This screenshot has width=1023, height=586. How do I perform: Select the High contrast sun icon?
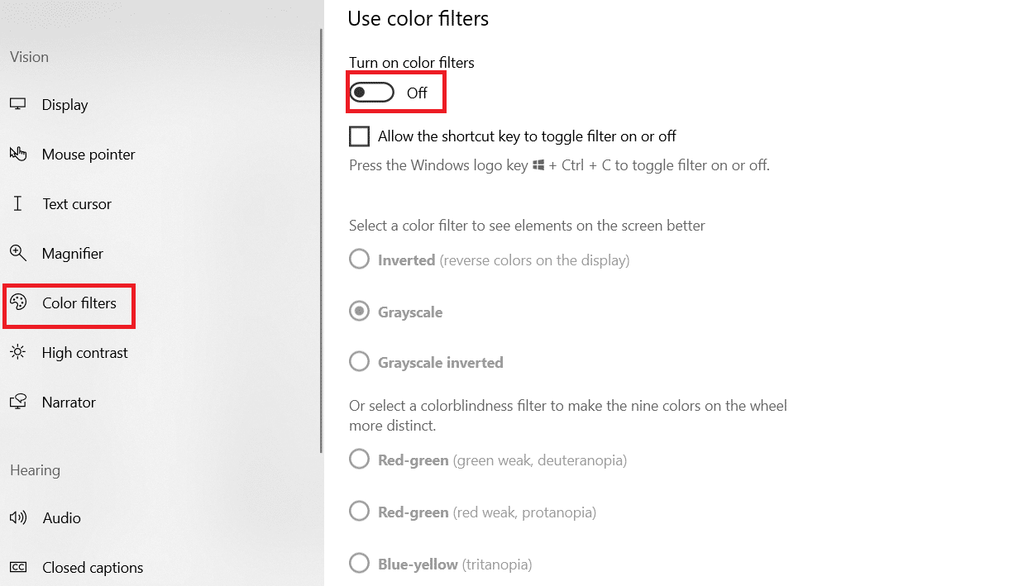point(18,353)
